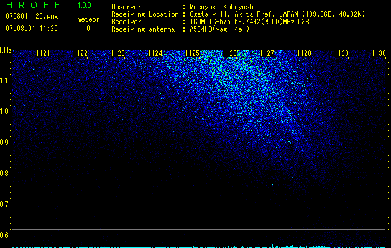Select the file name 0708011120.png
This screenshot has width=391, height=248.
pyautogui.click(x=32, y=16)
